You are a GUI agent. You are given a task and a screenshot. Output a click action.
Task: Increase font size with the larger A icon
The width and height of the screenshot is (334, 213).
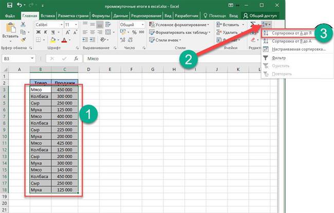tap(68, 32)
